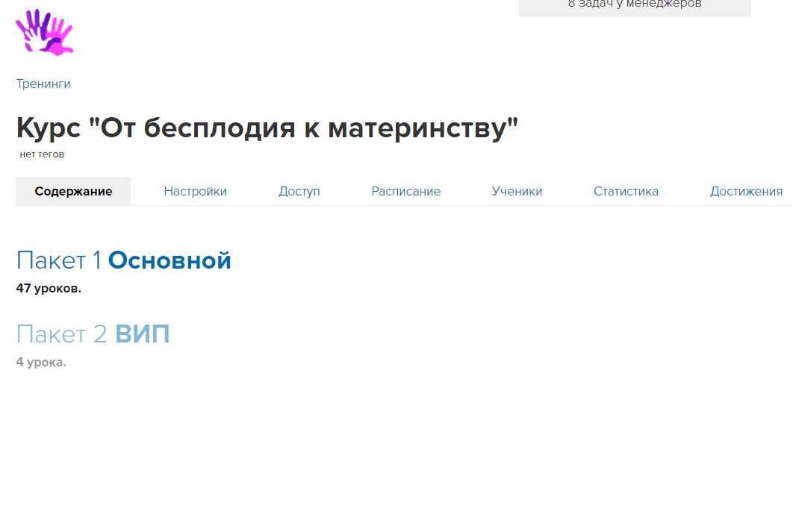Image resolution: width=793 pixels, height=532 pixels.
Task: Open the Доступ tab
Action: (x=299, y=192)
